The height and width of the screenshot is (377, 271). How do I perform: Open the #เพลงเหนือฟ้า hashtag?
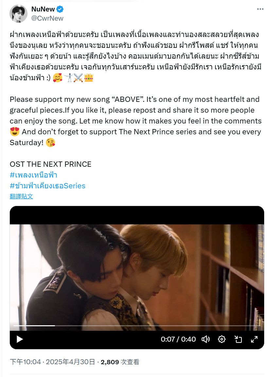[33, 175]
